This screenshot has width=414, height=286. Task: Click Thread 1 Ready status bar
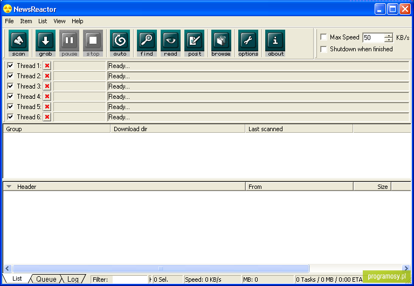tap(258, 66)
